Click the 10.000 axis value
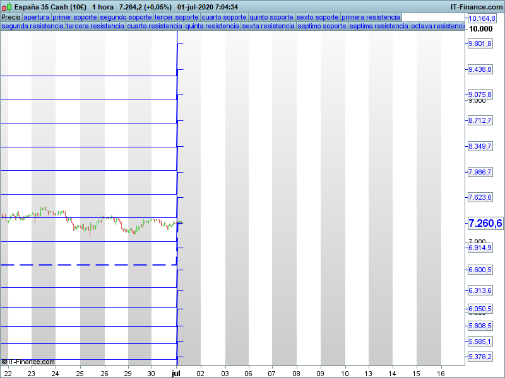505x378 pixels. [480, 29]
